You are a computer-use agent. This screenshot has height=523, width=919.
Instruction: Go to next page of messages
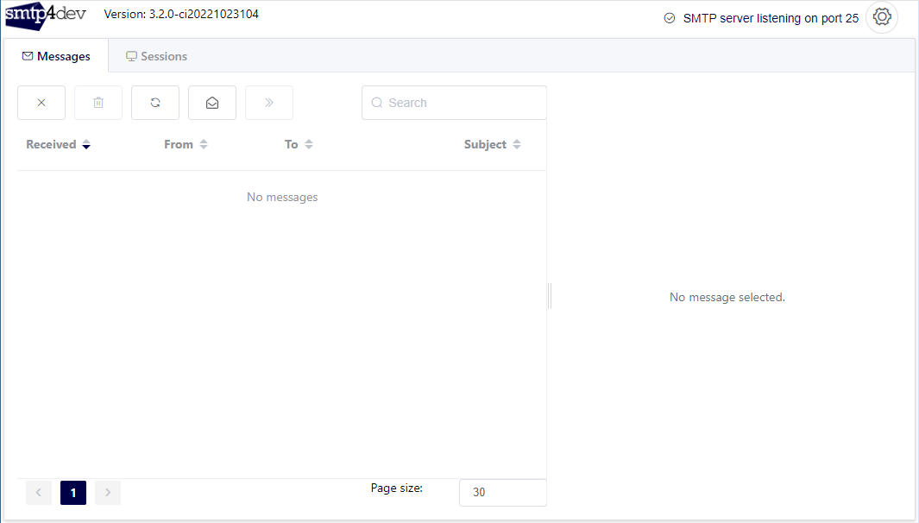coord(108,493)
